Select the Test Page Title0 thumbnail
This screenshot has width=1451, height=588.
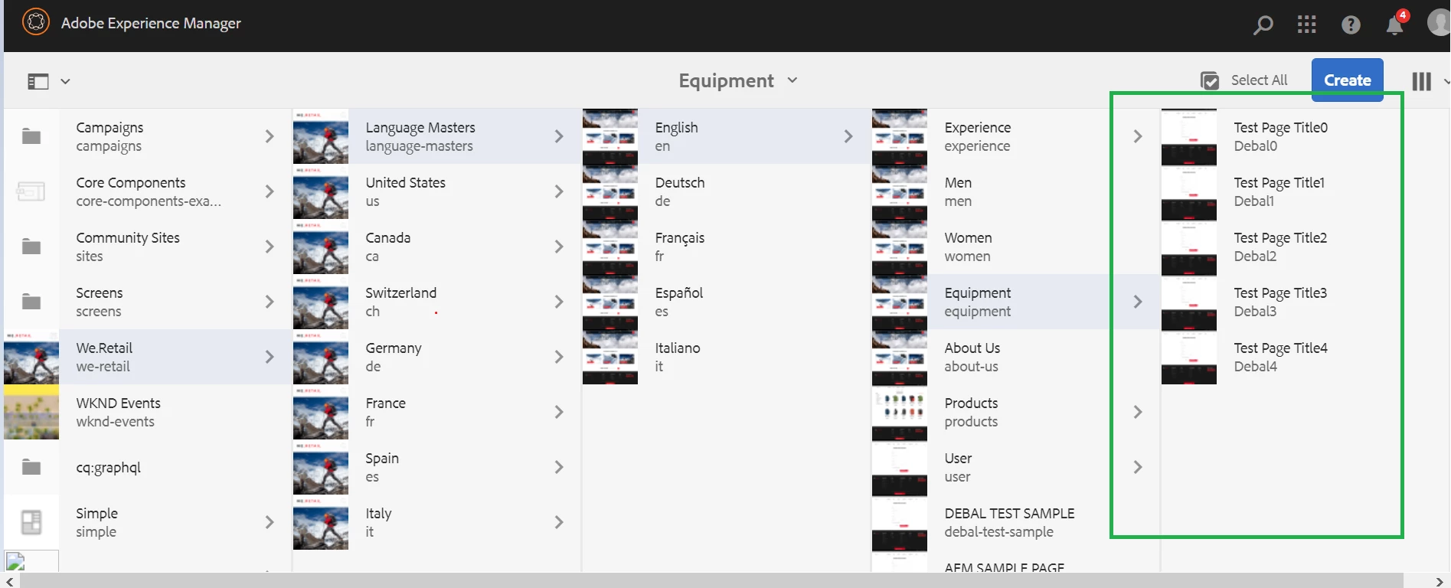pyautogui.click(x=1189, y=136)
